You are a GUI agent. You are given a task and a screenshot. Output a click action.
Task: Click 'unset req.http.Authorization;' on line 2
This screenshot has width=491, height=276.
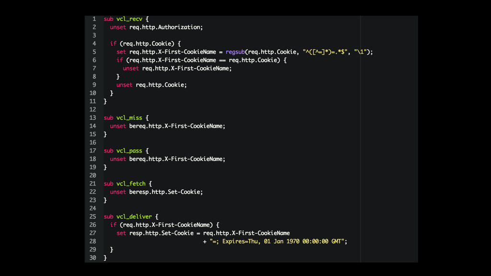[x=156, y=27]
